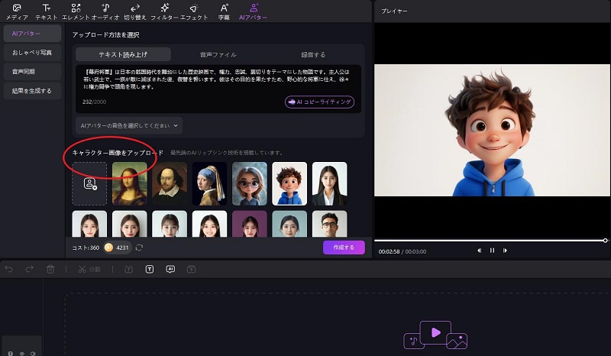Click the upload character image placeholder
This screenshot has width=611, height=356.
89,183
